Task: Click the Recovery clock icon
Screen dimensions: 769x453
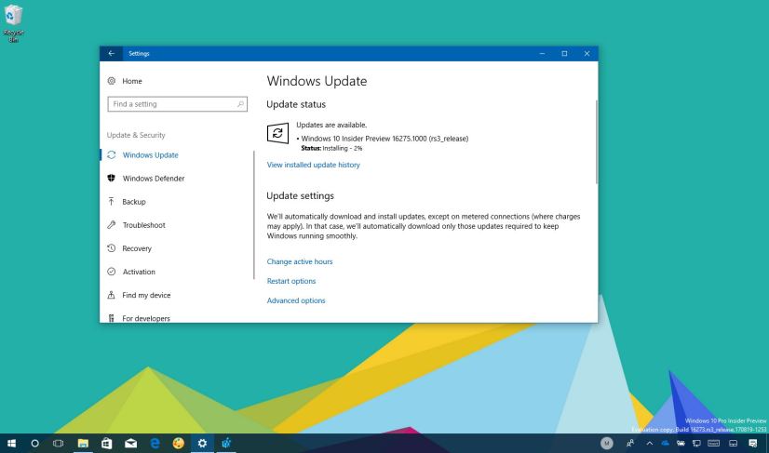Action: (x=112, y=248)
